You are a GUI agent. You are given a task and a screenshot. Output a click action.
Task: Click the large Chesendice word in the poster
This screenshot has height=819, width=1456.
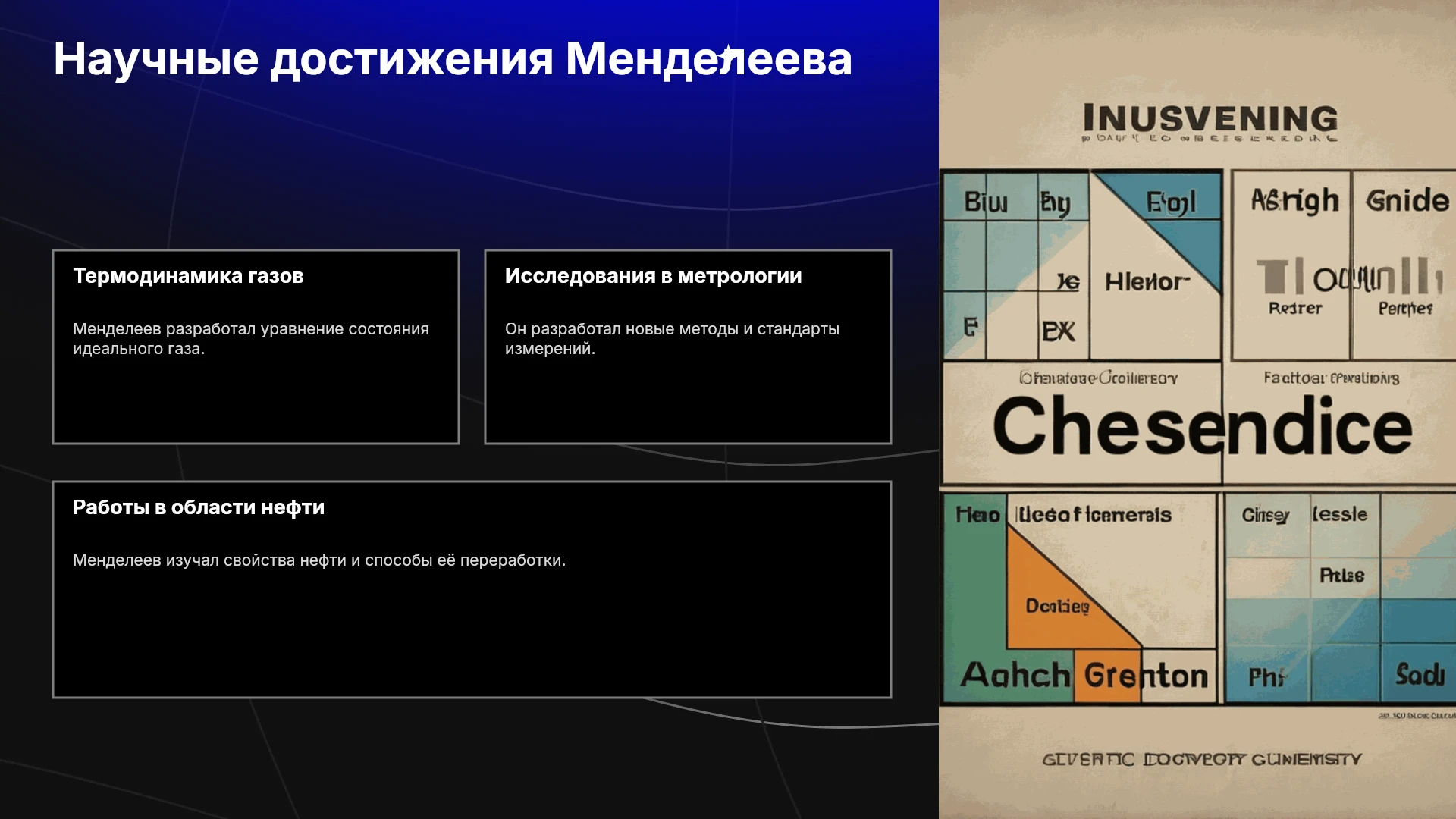pyautogui.click(x=1202, y=428)
